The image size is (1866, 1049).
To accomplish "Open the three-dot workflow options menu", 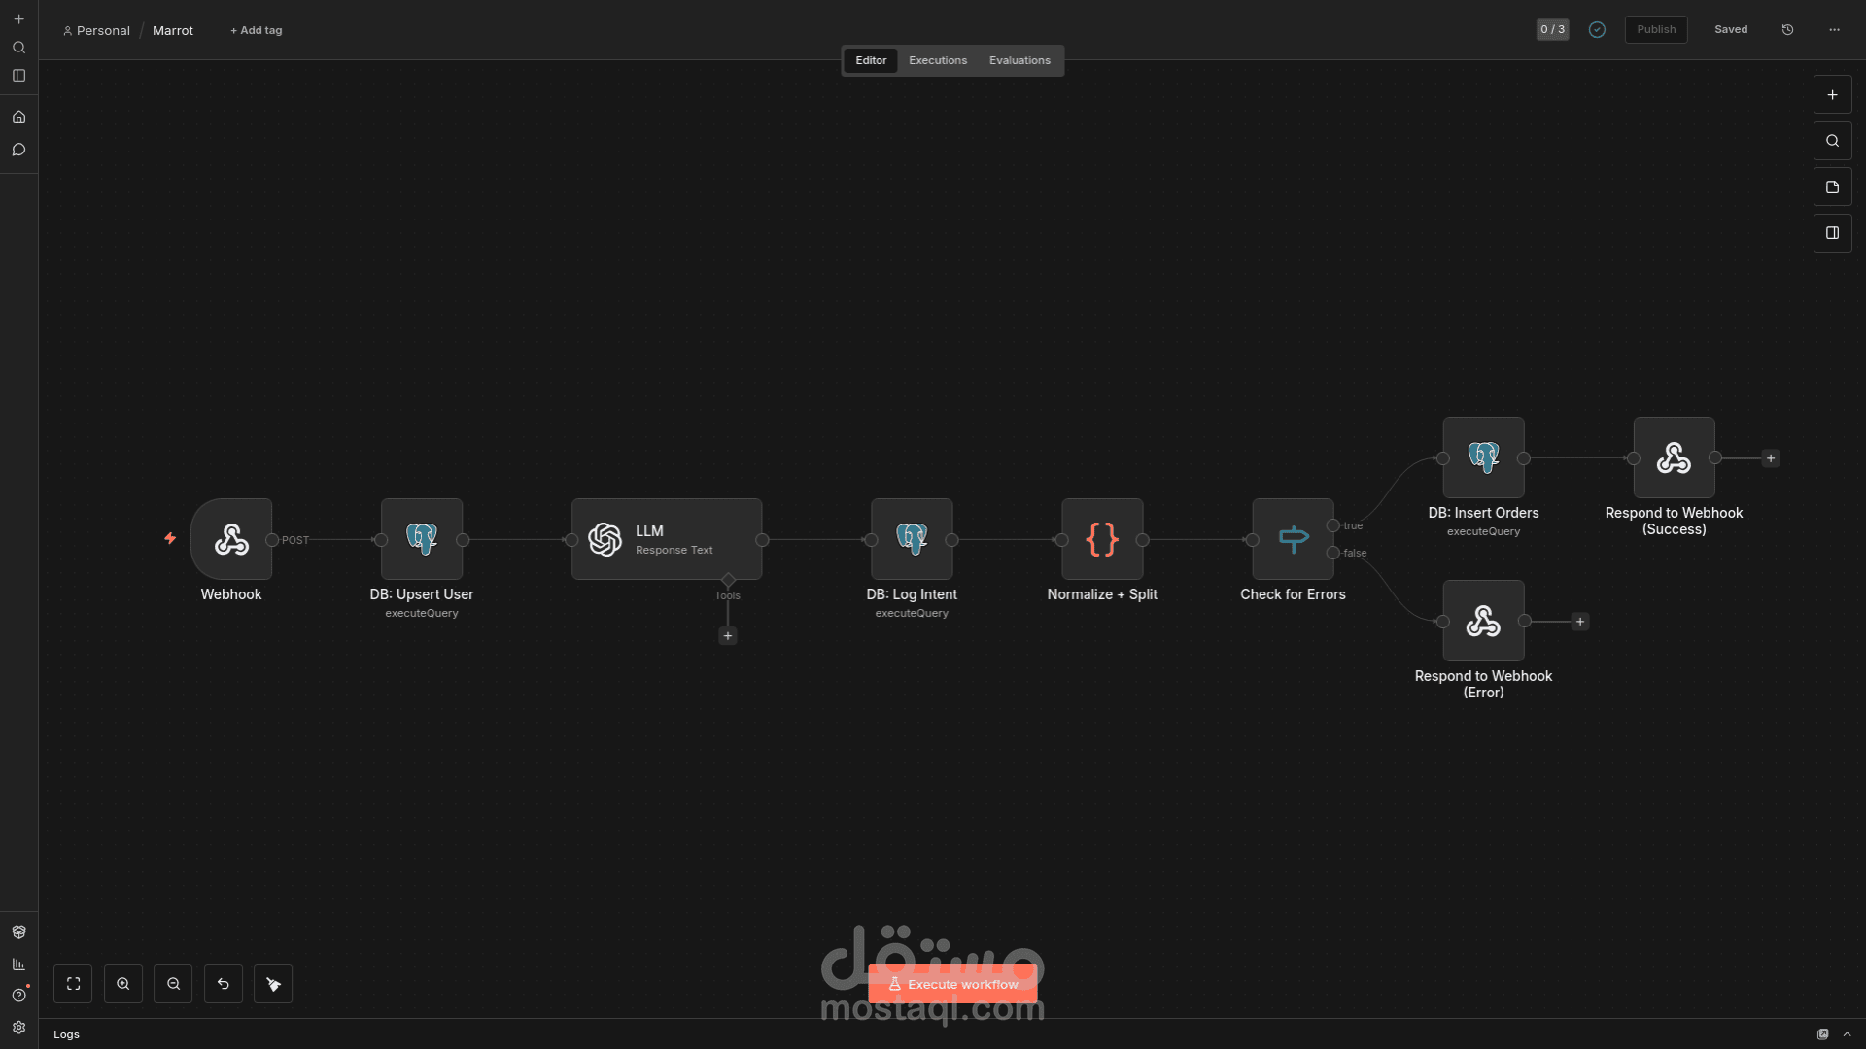I will click(x=1834, y=30).
